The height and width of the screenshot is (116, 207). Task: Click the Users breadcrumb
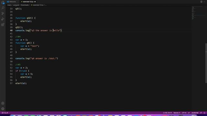[x=9, y=5]
